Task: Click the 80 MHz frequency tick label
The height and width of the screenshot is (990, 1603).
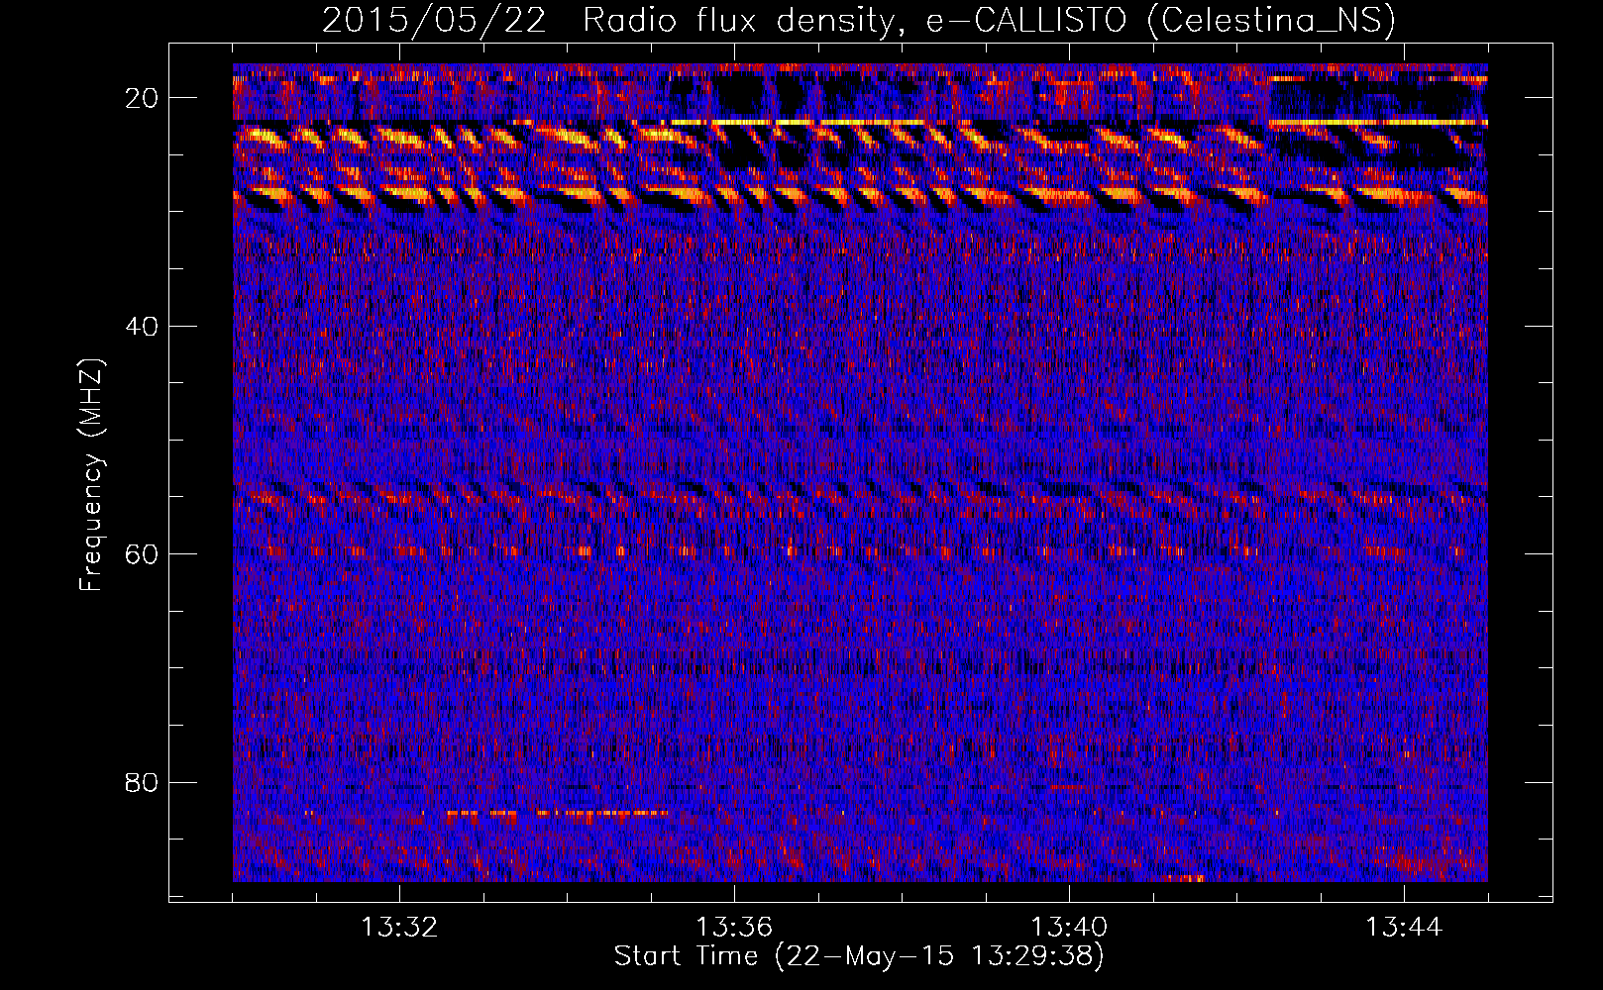Action: [x=142, y=782]
